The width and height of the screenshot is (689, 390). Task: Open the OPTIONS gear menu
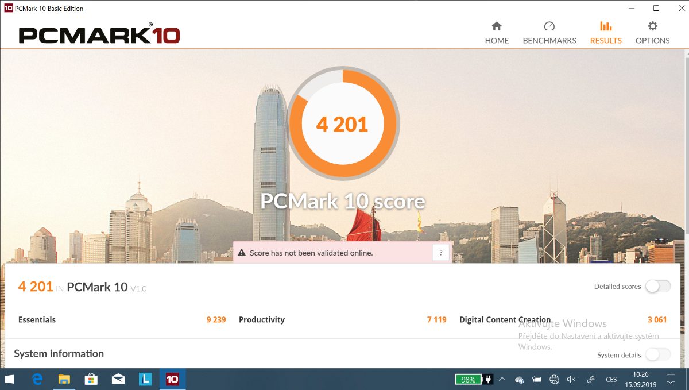click(x=652, y=33)
